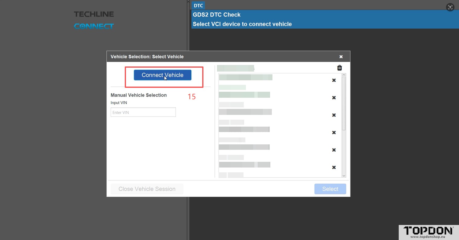Open the www.topdonshop.eu TOPDON watermark
Image resolution: width=459 pixels, height=240 pixels.
(428, 232)
